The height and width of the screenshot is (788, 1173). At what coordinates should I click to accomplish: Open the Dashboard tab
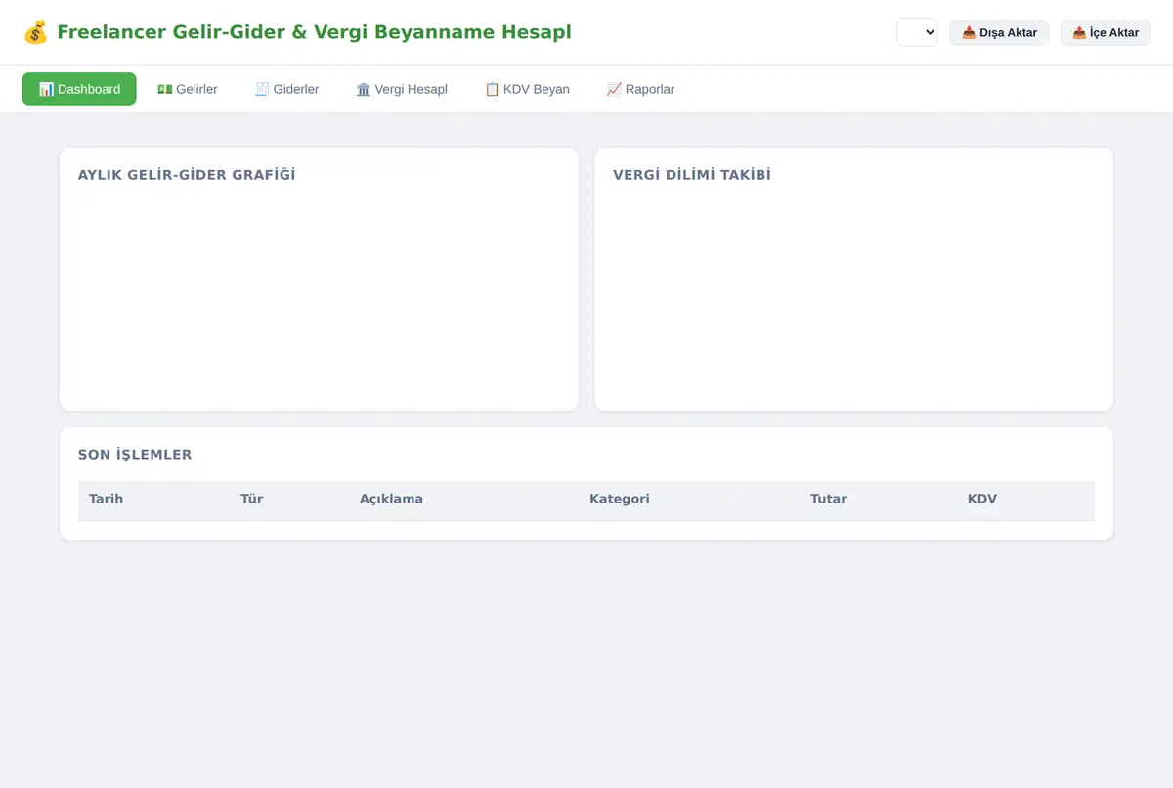click(x=79, y=89)
